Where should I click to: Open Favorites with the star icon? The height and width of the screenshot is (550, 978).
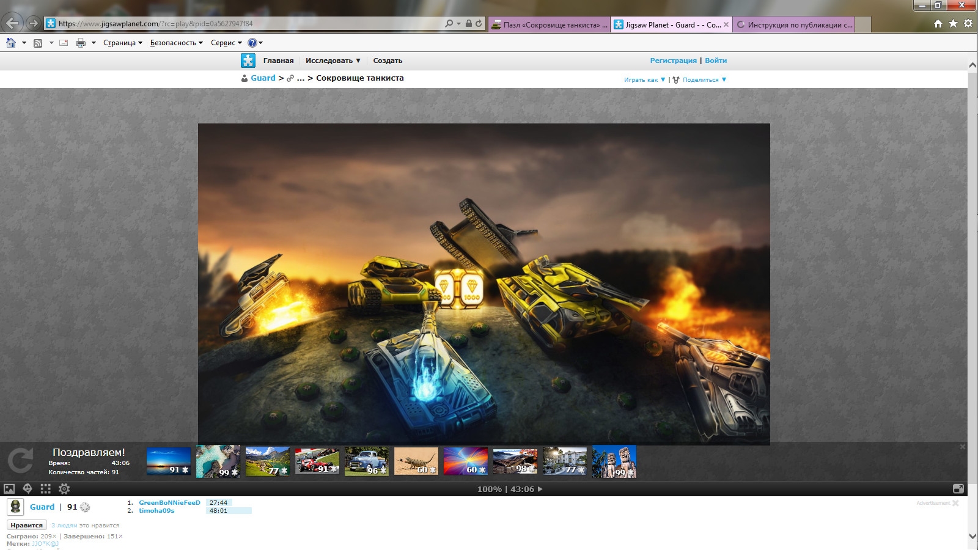click(953, 24)
